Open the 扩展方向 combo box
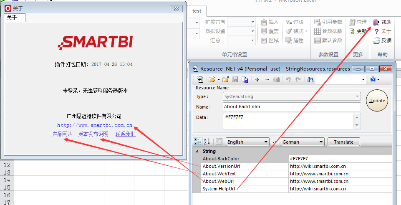 tap(242, 22)
